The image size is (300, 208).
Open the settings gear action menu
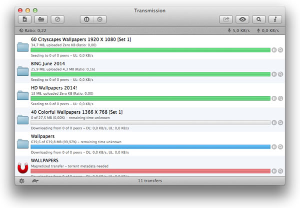[x=21, y=181]
